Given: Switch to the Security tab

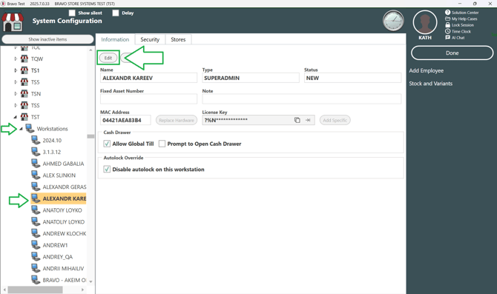Looking at the screenshot, I should click(x=150, y=39).
